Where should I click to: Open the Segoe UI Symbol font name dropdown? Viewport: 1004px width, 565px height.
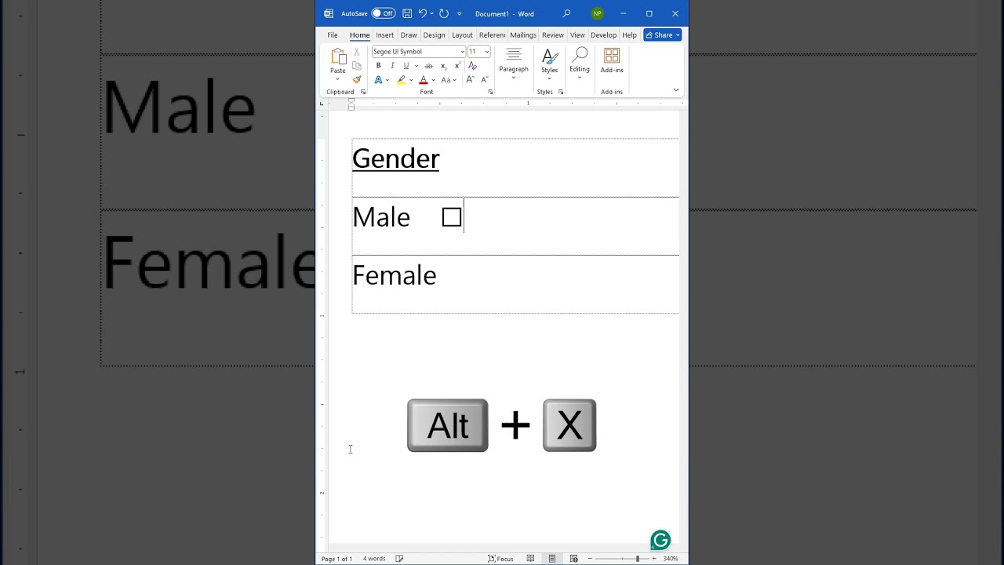click(x=462, y=52)
